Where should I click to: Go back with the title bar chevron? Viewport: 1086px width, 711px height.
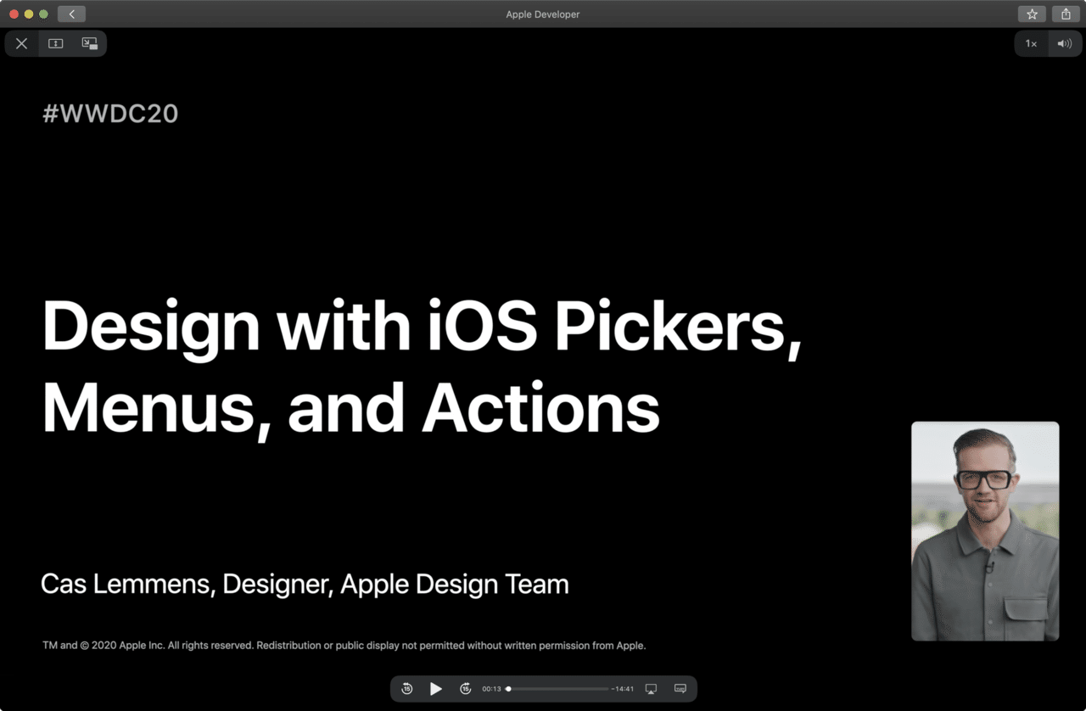71,14
